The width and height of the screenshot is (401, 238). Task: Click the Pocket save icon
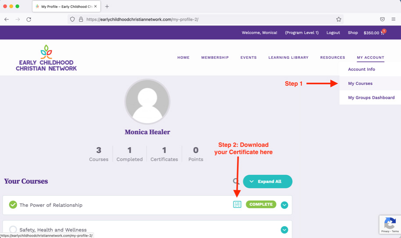(x=382, y=19)
